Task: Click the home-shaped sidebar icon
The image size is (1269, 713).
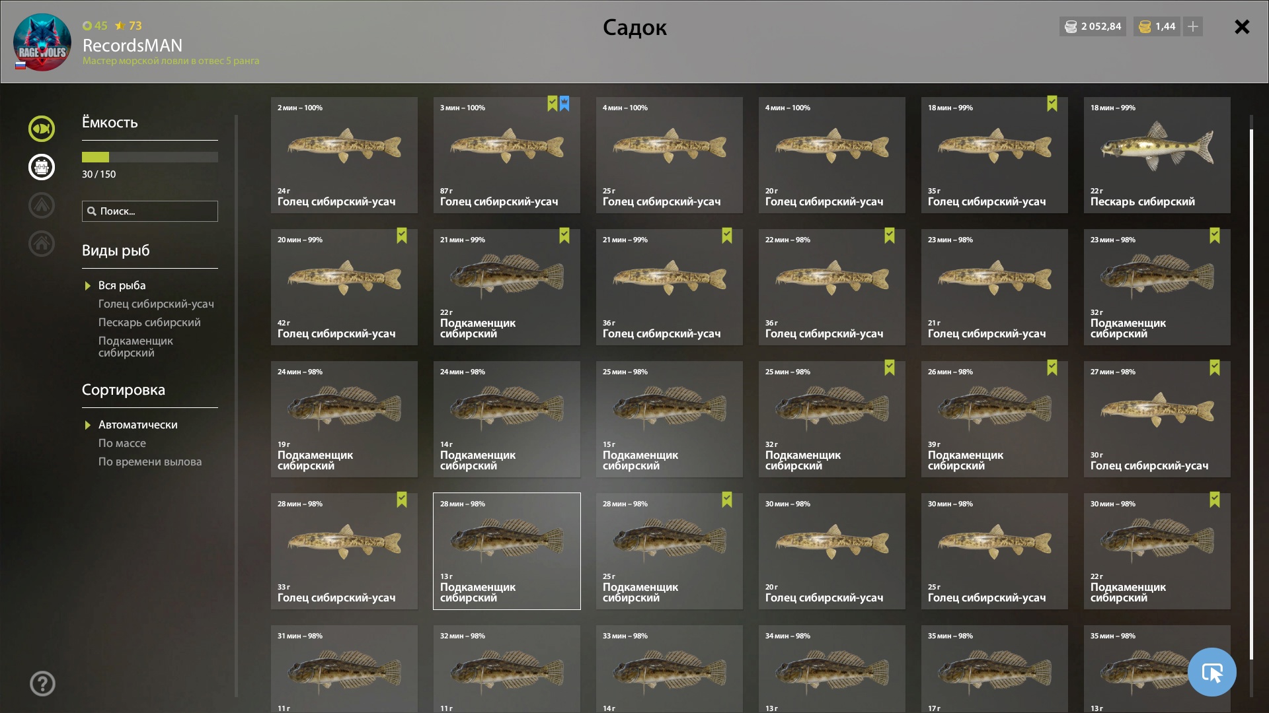Action: click(x=42, y=244)
